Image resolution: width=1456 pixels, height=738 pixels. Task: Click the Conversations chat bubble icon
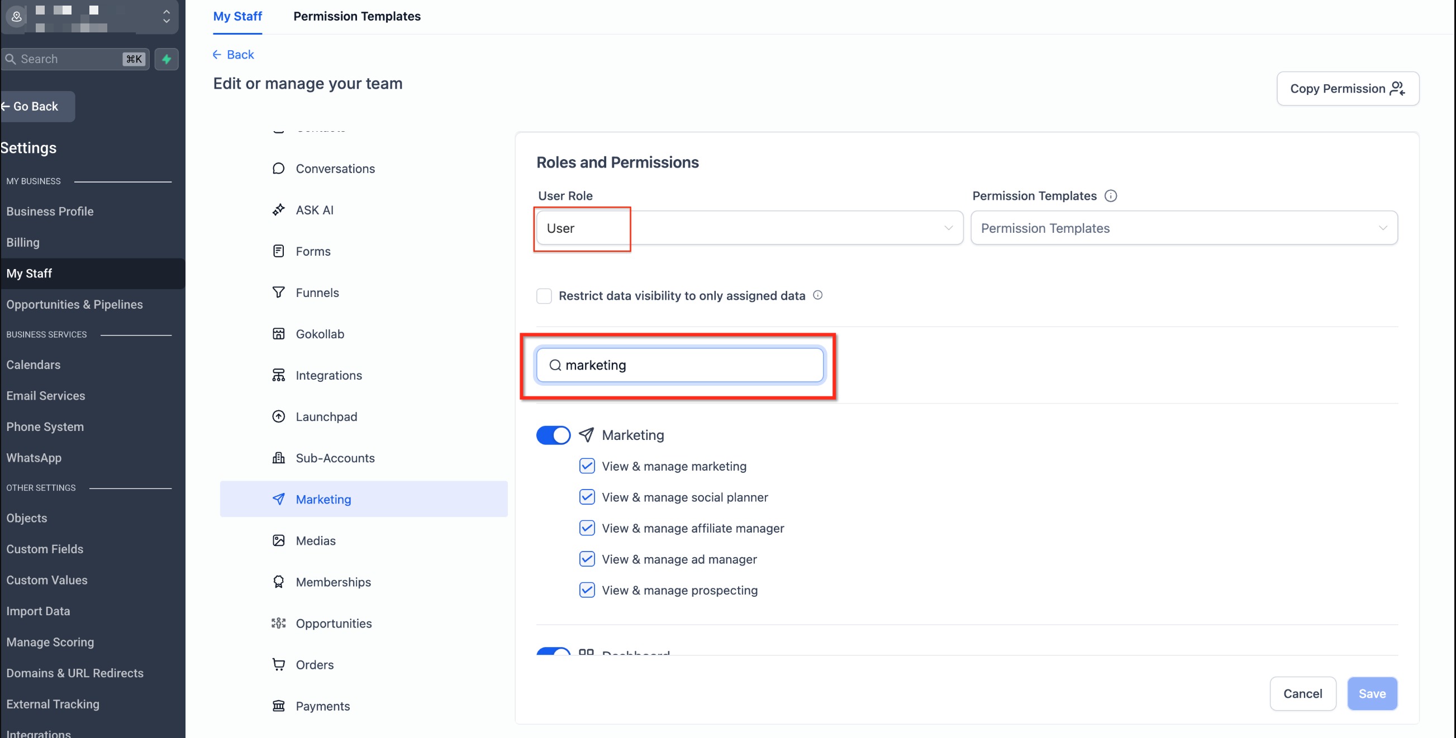coord(278,168)
